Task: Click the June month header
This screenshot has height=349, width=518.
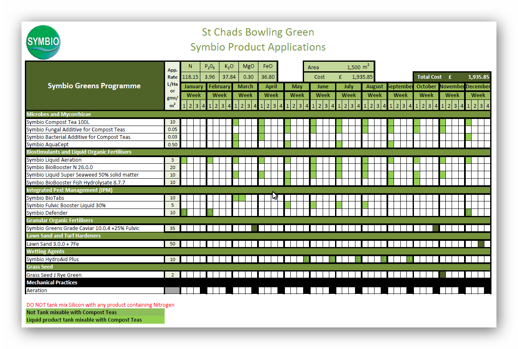Action: coord(323,87)
